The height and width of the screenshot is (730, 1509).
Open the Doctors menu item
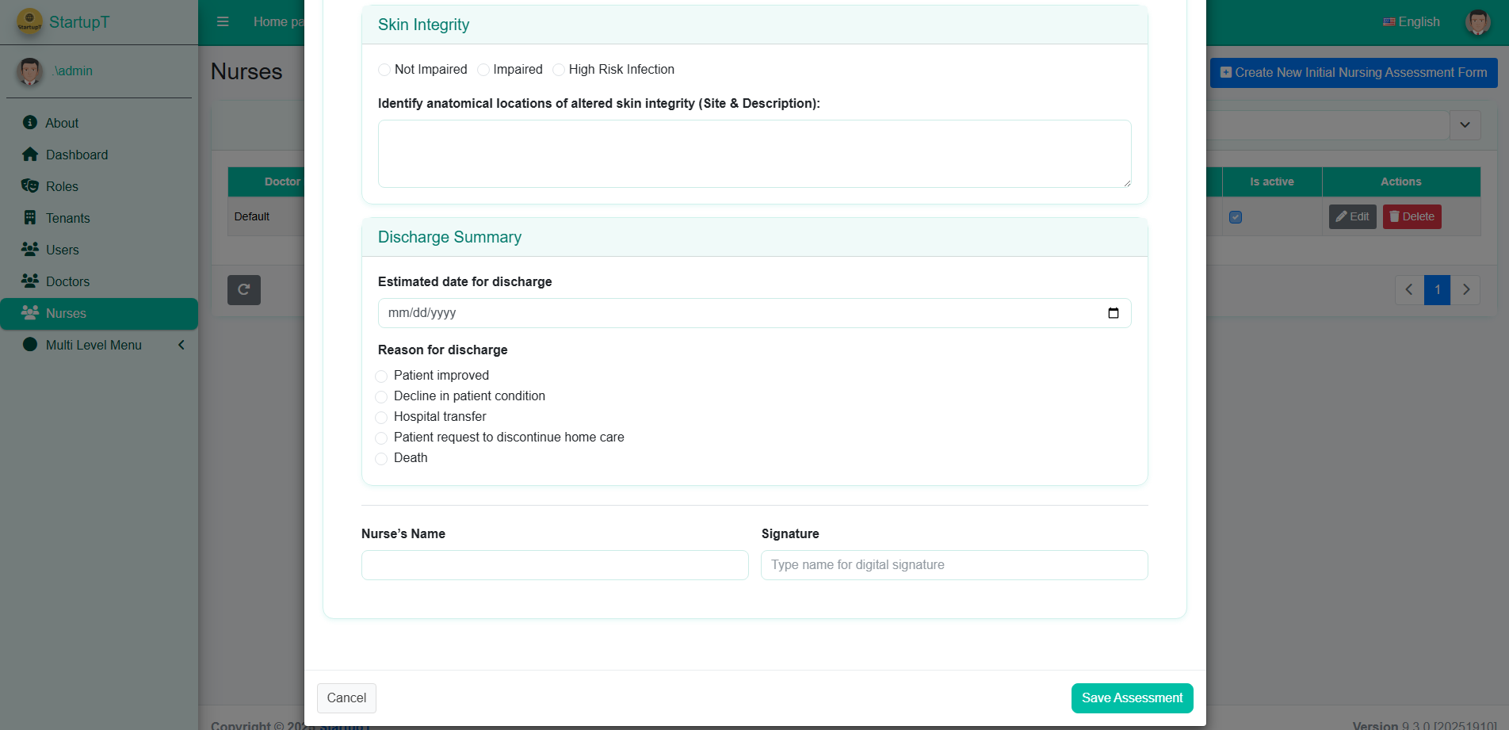pos(67,281)
